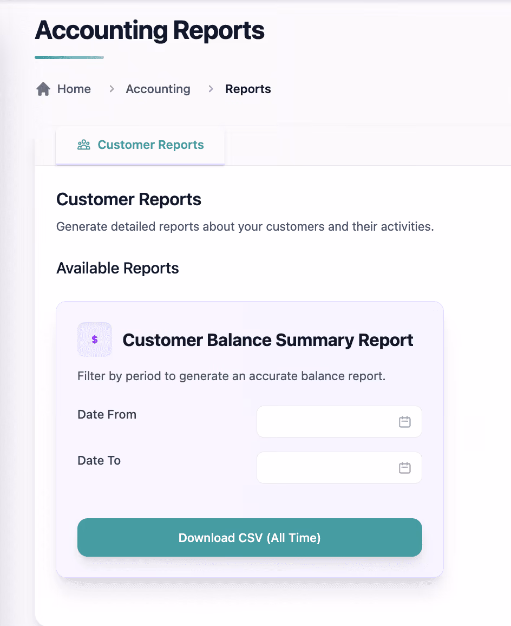Download CSV (All Time) report

250,537
